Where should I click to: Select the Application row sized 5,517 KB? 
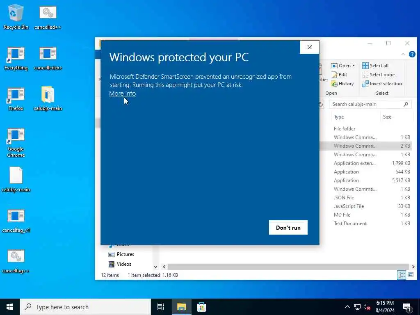click(365, 180)
